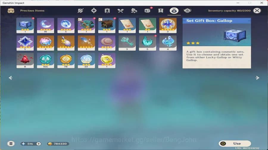
Task: Switch to the Quest items tab
Action: tap(161, 11)
